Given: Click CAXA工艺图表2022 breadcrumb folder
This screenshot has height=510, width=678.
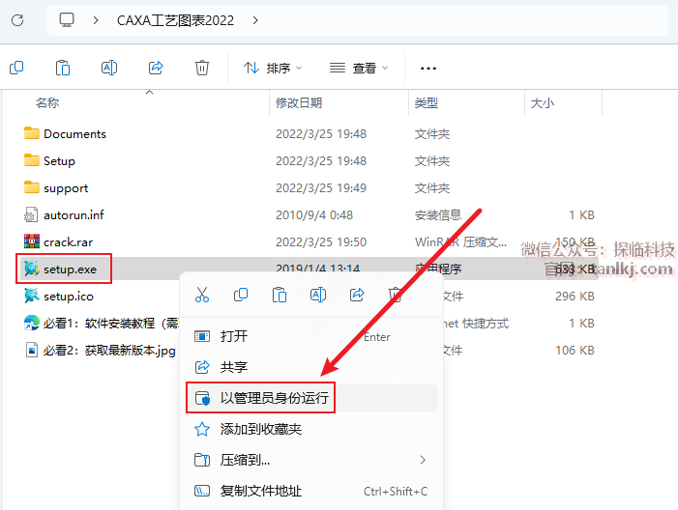Looking at the screenshot, I should [175, 20].
